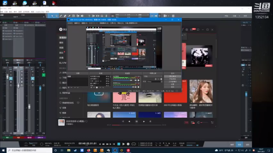Select the Listen speaker tool in Studio One
The height and width of the screenshot is (153, 273).
(82, 16)
